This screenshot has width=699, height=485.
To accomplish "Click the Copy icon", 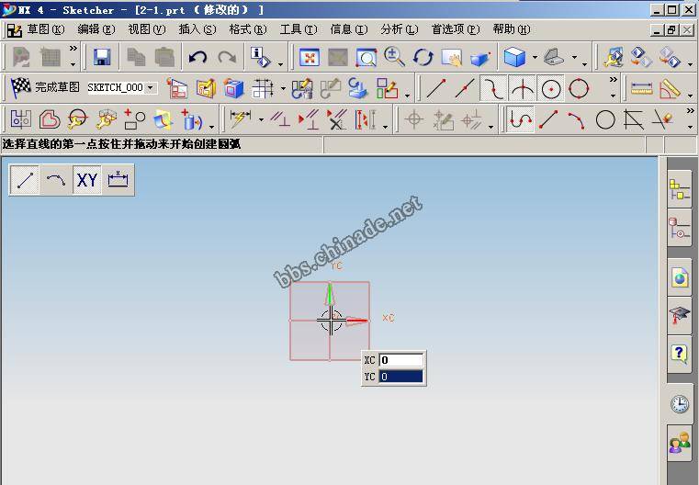I will (137, 57).
